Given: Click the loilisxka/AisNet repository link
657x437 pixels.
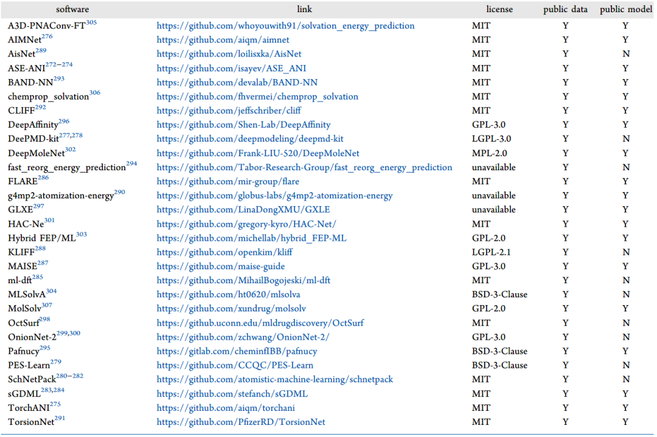Looking at the screenshot, I should click(229, 54).
